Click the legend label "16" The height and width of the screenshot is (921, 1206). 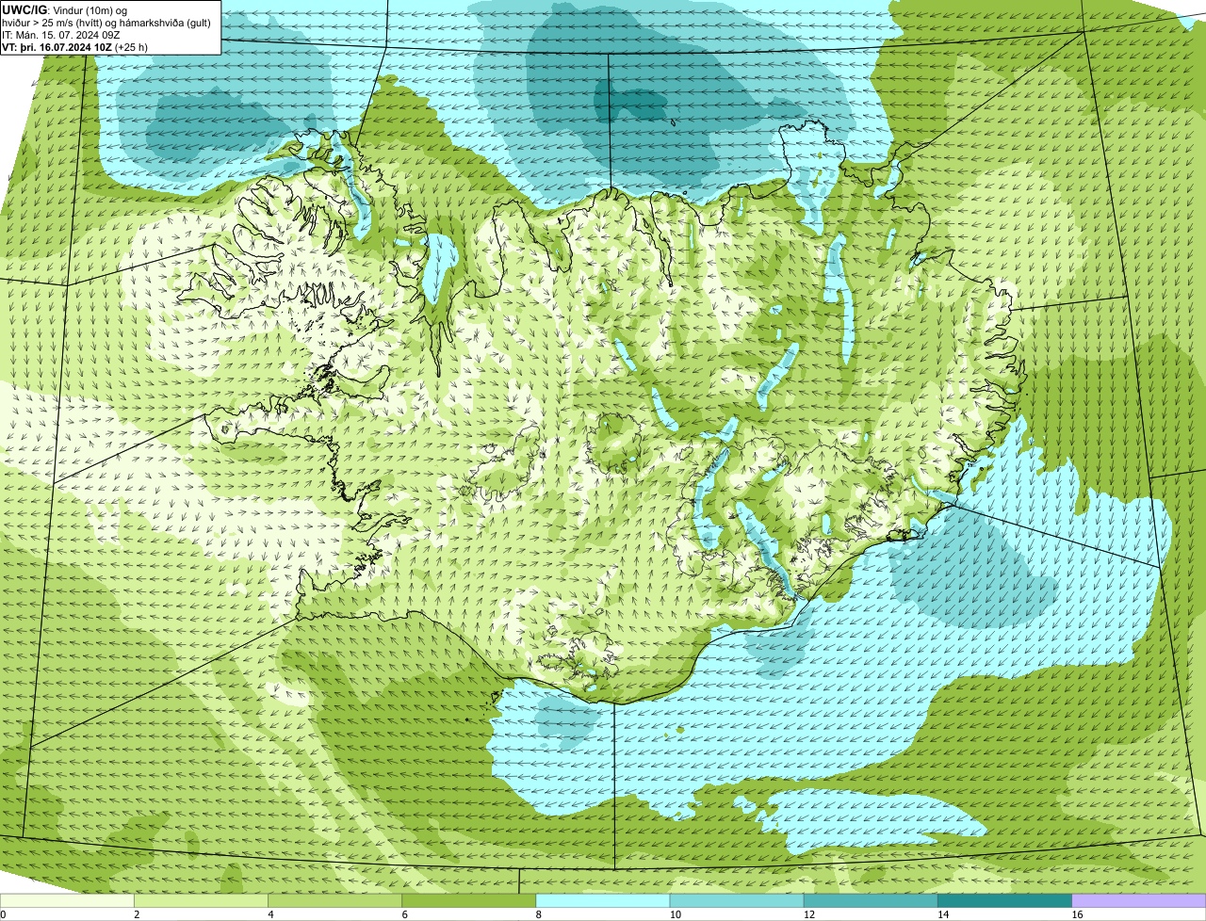click(1076, 914)
